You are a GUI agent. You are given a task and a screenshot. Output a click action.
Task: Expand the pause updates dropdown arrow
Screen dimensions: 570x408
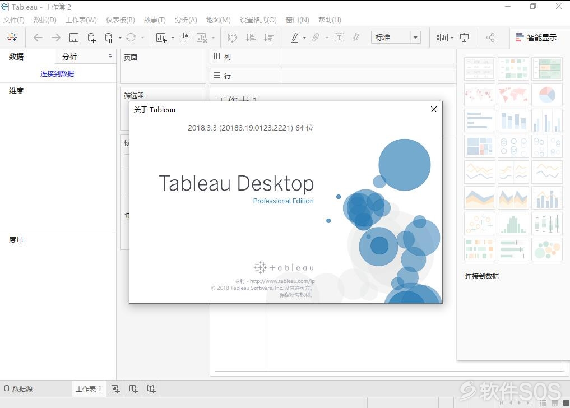tap(120, 38)
